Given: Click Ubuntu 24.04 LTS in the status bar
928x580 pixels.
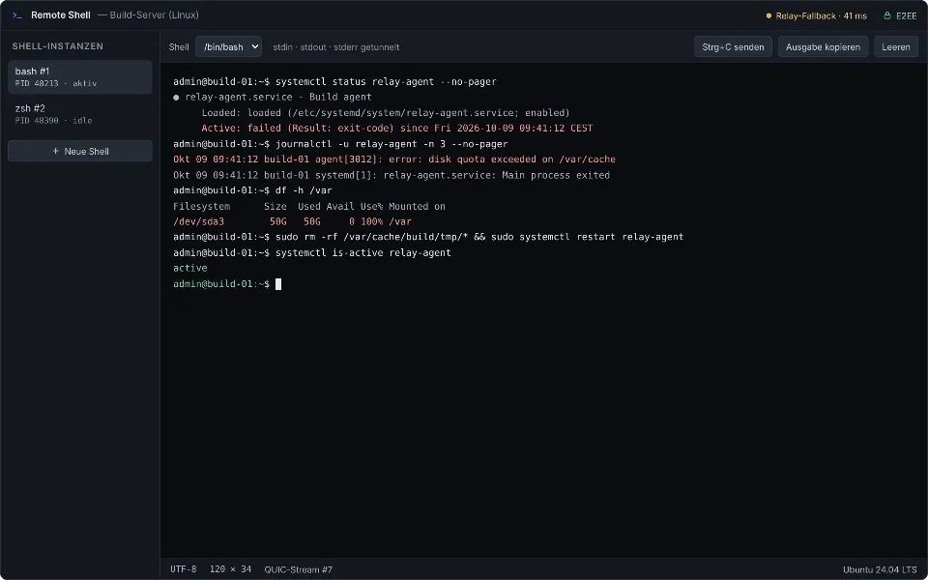Looking at the screenshot, I should (x=880, y=569).
